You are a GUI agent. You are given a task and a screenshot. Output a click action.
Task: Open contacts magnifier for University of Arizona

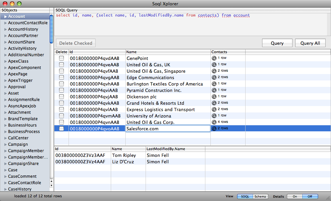214,116
